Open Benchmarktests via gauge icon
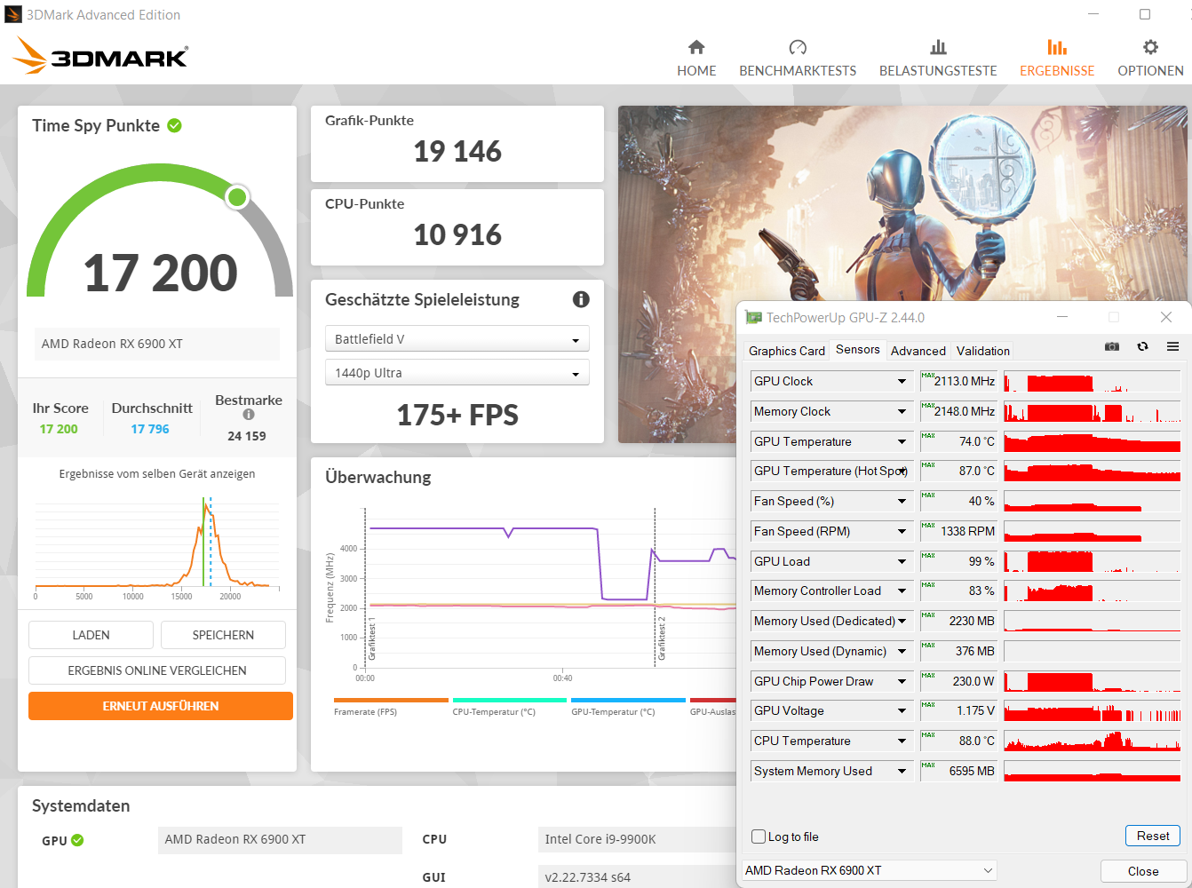 point(798,47)
